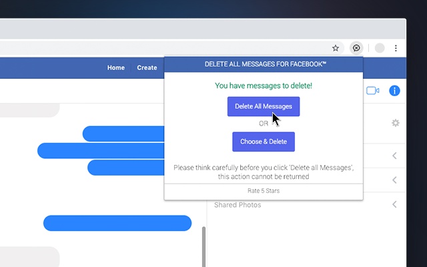
Task: Start a video call with the camera icon
Action: [372, 91]
